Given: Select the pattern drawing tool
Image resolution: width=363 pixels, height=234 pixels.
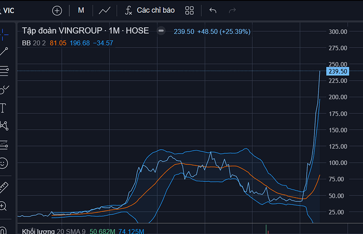Looking at the screenshot, I should click(x=4, y=126).
